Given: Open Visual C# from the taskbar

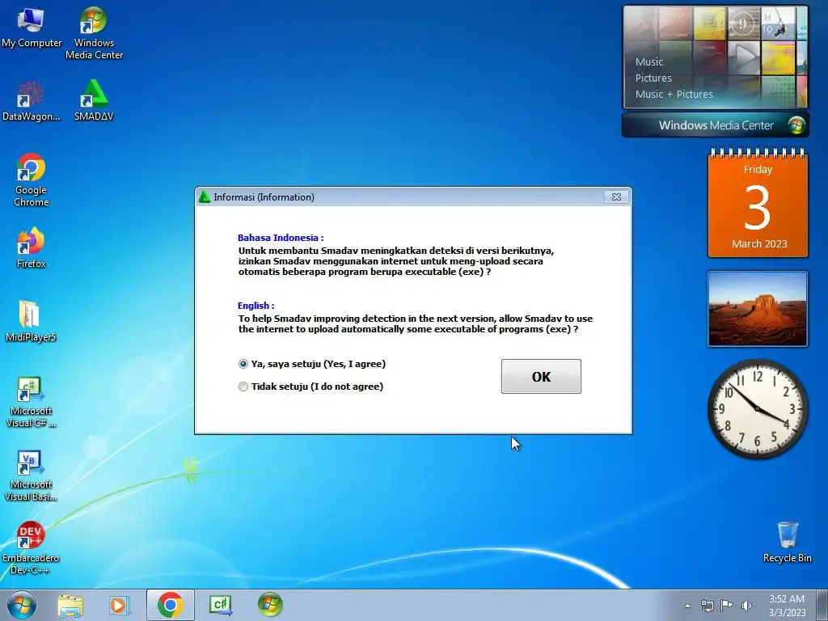Looking at the screenshot, I should coord(220,605).
